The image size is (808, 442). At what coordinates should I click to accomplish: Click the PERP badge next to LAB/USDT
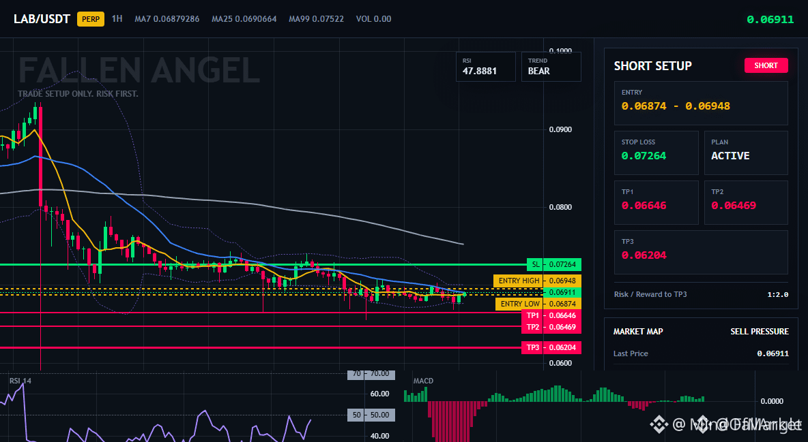pyautogui.click(x=91, y=19)
